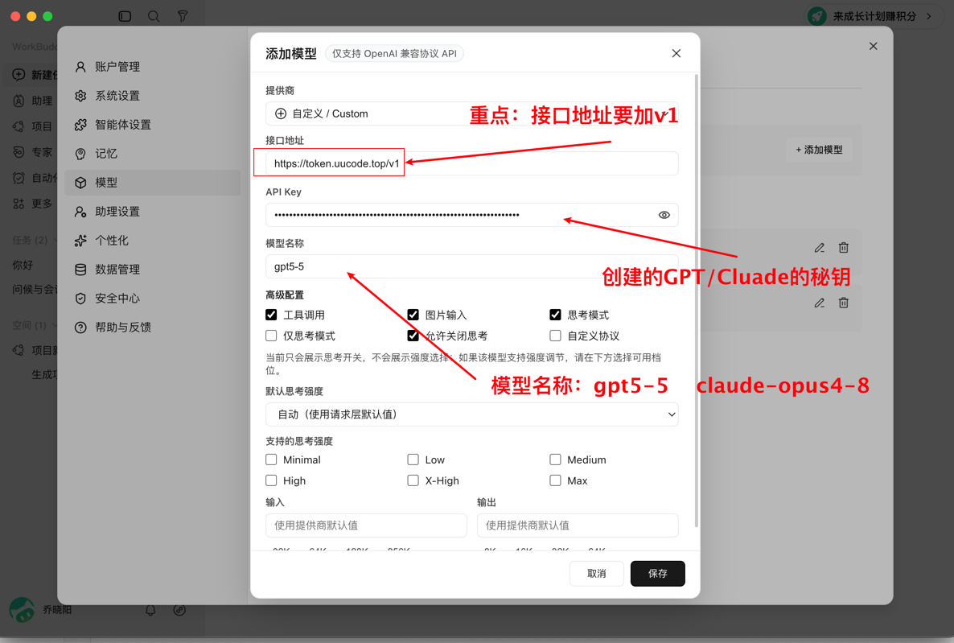Check the Low thinking strength box
The height and width of the screenshot is (643, 954).
(x=413, y=460)
